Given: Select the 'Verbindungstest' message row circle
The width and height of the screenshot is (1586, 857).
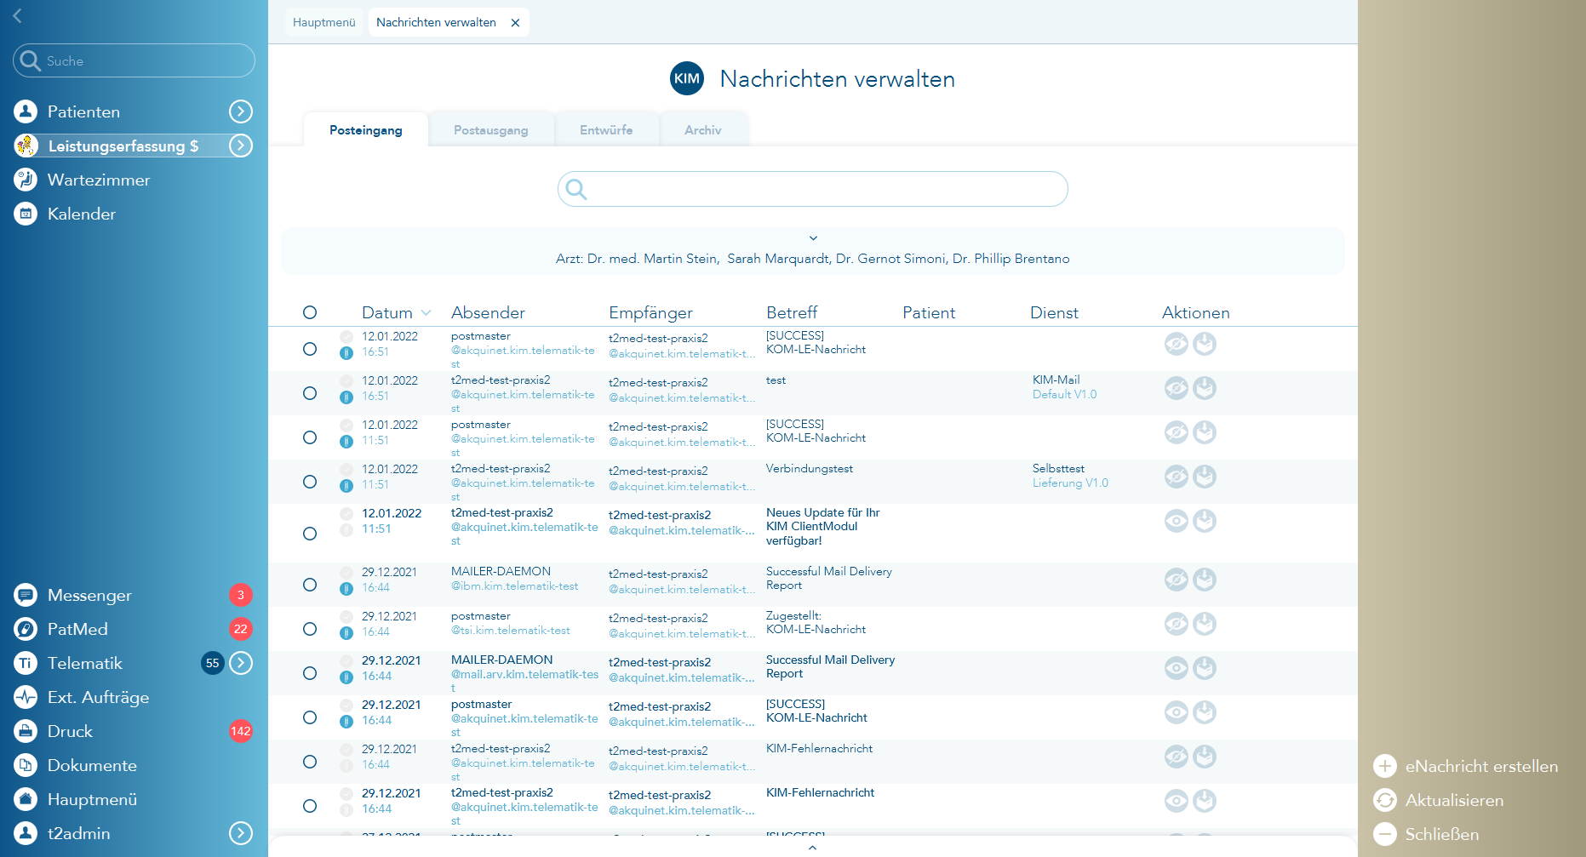Looking at the screenshot, I should click(x=310, y=482).
